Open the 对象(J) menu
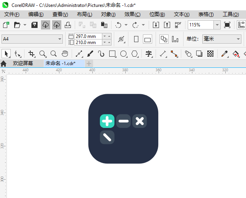This screenshot has width=246, height=198. (x=108, y=15)
